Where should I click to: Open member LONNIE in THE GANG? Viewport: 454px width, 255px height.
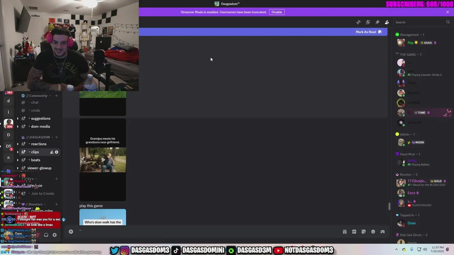pyautogui.click(x=424, y=103)
